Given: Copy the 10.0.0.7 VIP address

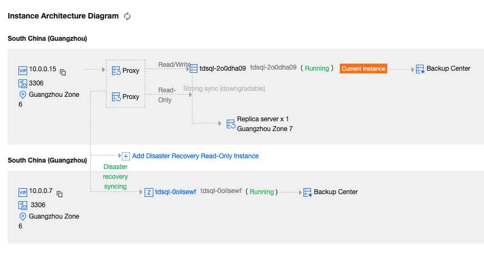Looking at the screenshot, I should click(x=60, y=194).
